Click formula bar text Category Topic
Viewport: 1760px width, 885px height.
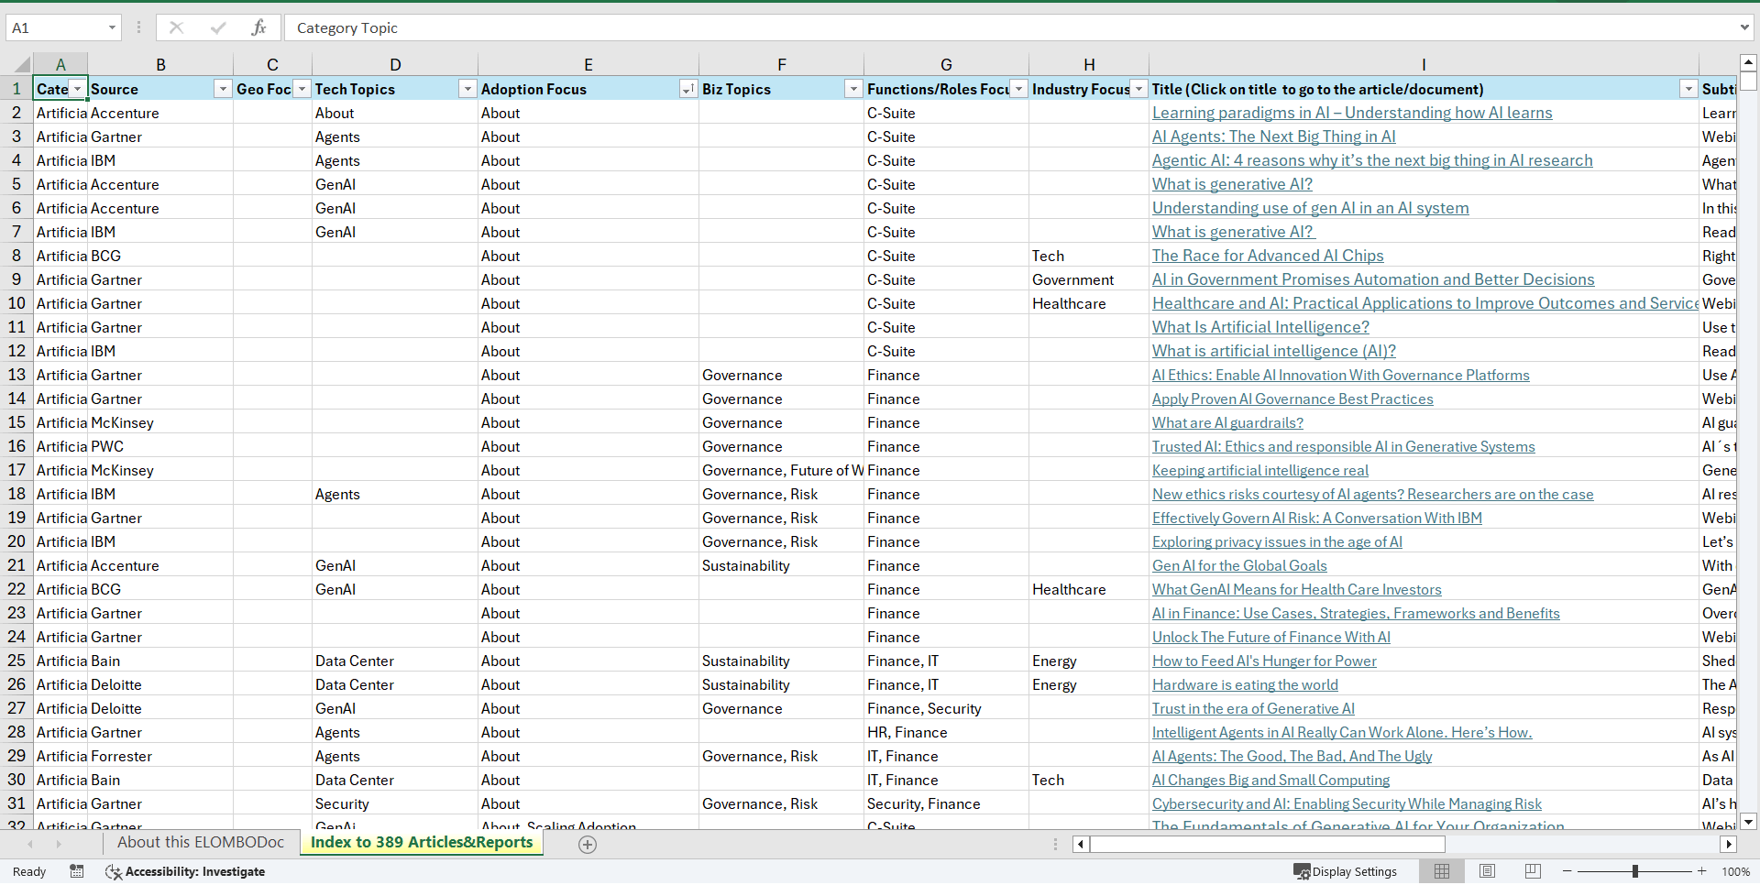(x=346, y=27)
